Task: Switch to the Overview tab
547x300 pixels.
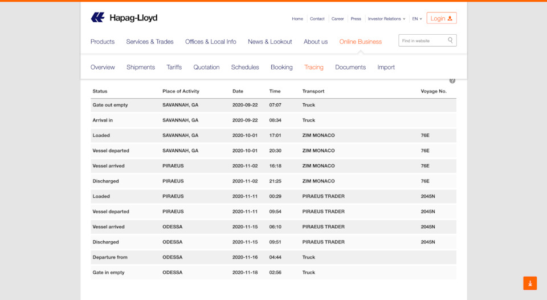Action: click(103, 67)
